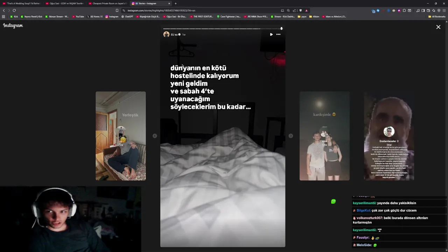
Task: Open the browser hamburger main menu
Action: 444,10
